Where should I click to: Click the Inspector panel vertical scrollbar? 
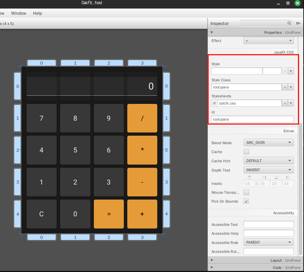[x=301, y=189]
